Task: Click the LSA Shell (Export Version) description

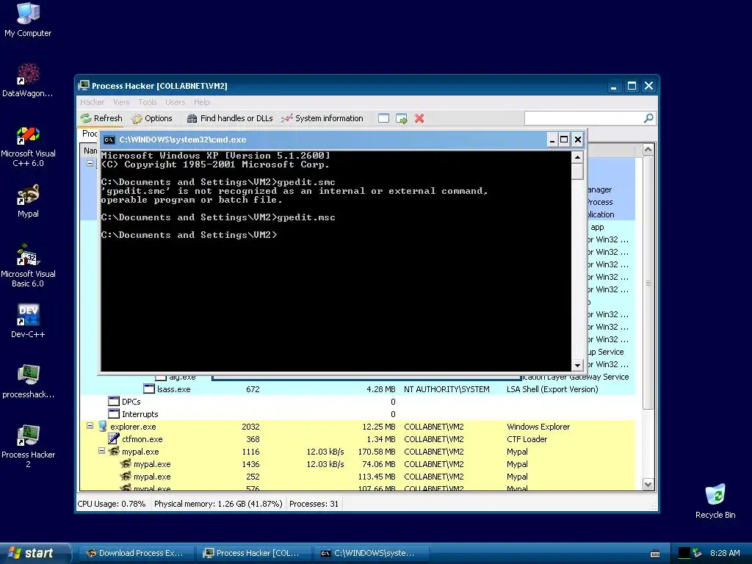Action: [x=552, y=389]
